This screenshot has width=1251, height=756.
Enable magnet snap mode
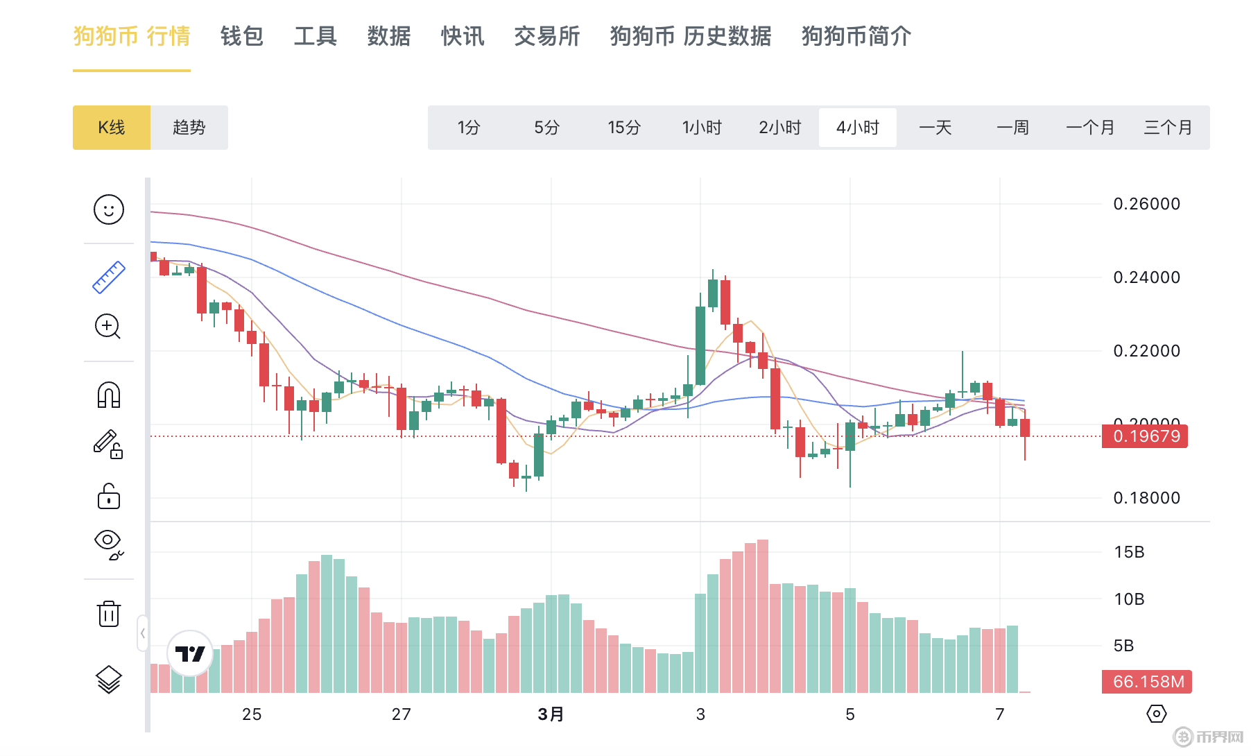[x=108, y=395]
